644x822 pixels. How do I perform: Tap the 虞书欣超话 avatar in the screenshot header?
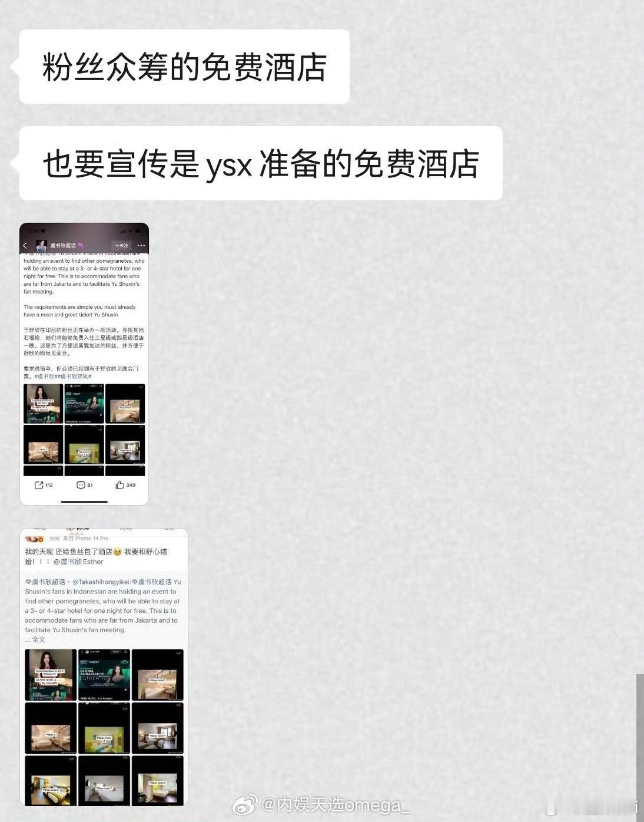pos(41,245)
